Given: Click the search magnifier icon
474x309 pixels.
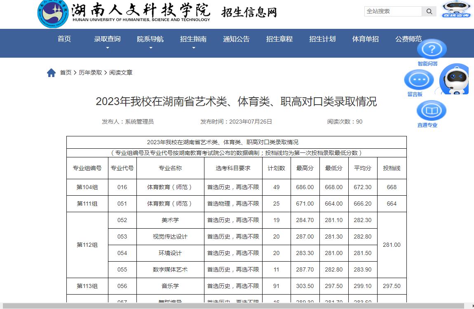Looking at the screenshot, I should 429,12.
